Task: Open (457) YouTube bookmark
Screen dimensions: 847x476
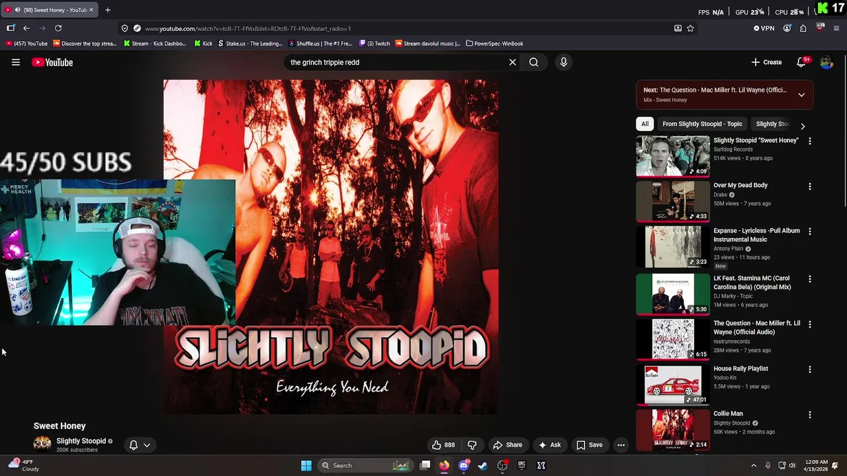Action: tap(26, 44)
